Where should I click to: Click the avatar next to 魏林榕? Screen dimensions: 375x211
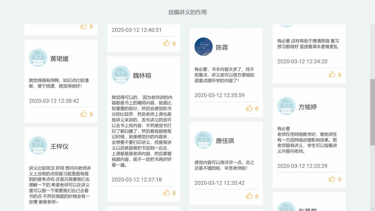coord(121,75)
